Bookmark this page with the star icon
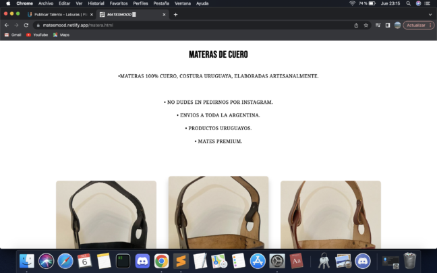The width and height of the screenshot is (437, 273). pos(366,25)
